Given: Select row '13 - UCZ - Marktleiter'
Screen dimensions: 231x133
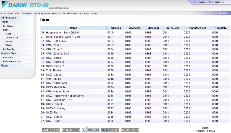Looking at the screenshot, I should (x=135, y=87).
